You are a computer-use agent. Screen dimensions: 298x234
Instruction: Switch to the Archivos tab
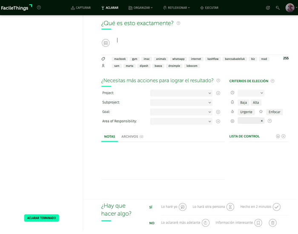[x=132, y=137]
